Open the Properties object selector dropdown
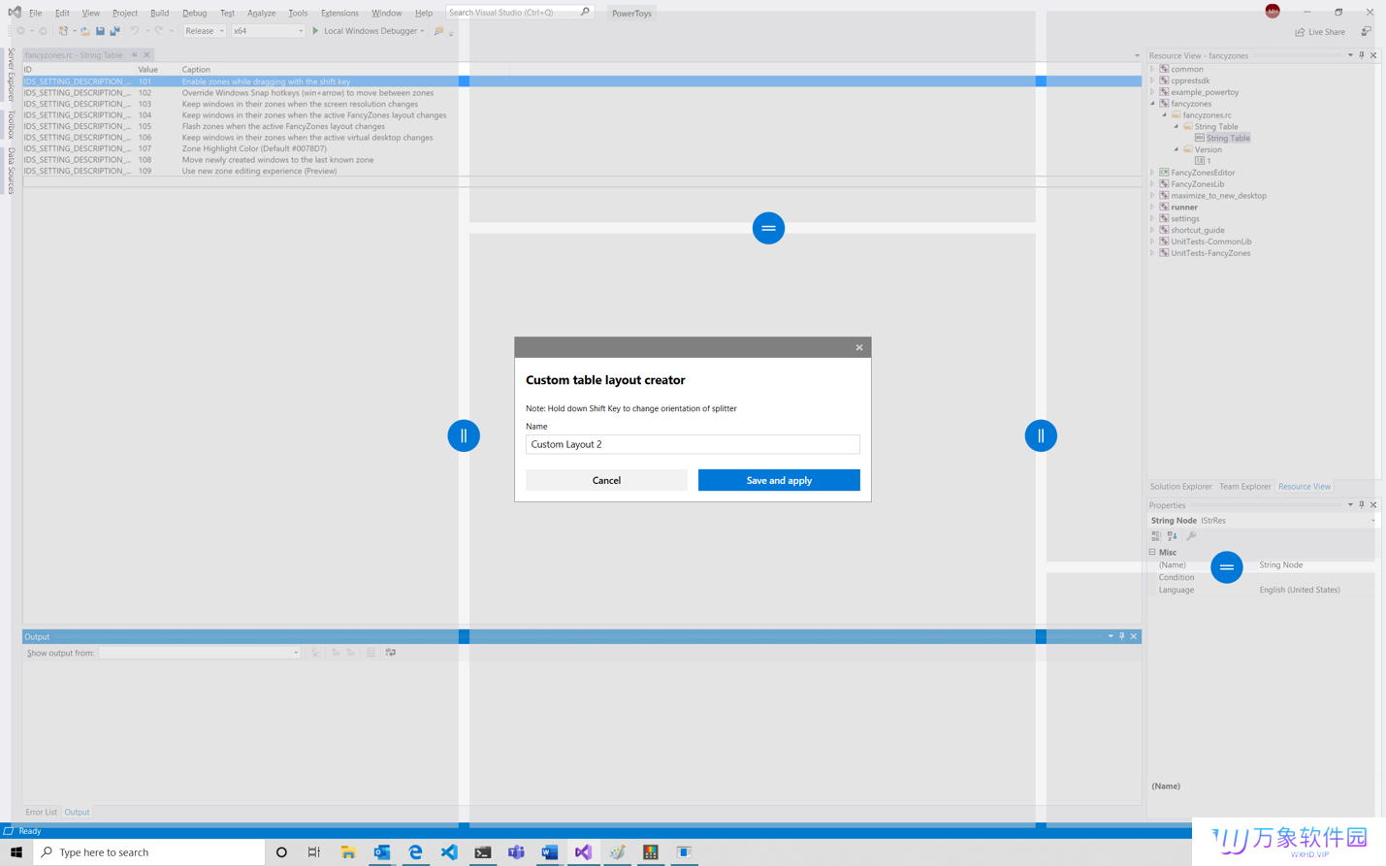 (1372, 521)
